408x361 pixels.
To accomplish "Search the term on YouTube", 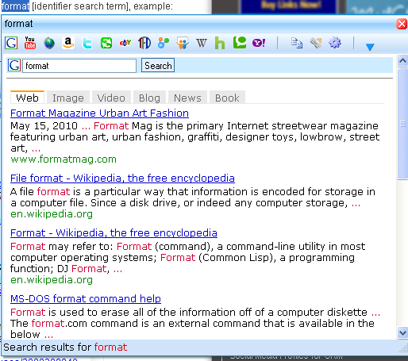I will (x=30, y=43).
